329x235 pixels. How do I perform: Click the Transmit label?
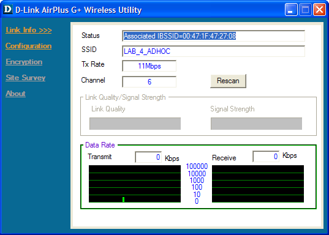tap(100, 157)
